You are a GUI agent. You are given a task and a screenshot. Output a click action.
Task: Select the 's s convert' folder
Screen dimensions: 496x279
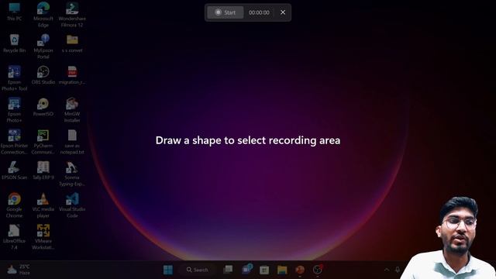(72, 43)
